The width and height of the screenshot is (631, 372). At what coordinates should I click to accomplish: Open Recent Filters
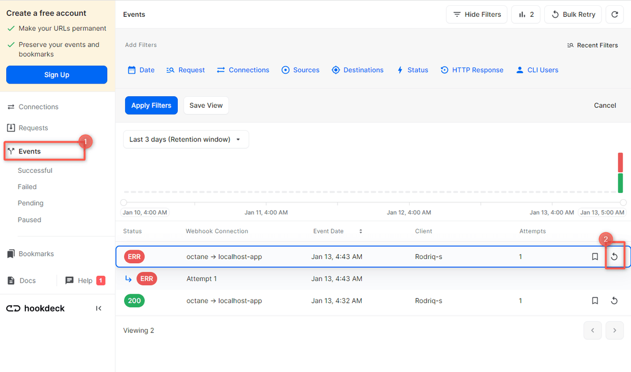(x=592, y=45)
